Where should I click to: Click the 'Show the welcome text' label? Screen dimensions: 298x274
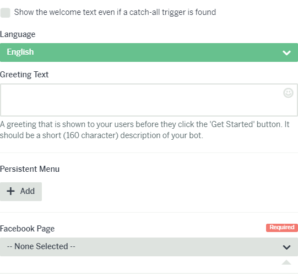tap(115, 12)
